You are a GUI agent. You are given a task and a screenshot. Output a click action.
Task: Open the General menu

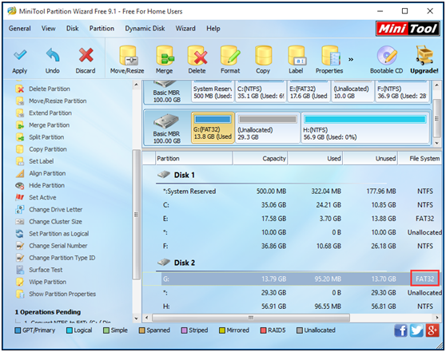(x=20, y=29)
